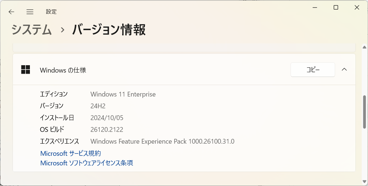Click the インストール日 label

click(x=57, y=117)
